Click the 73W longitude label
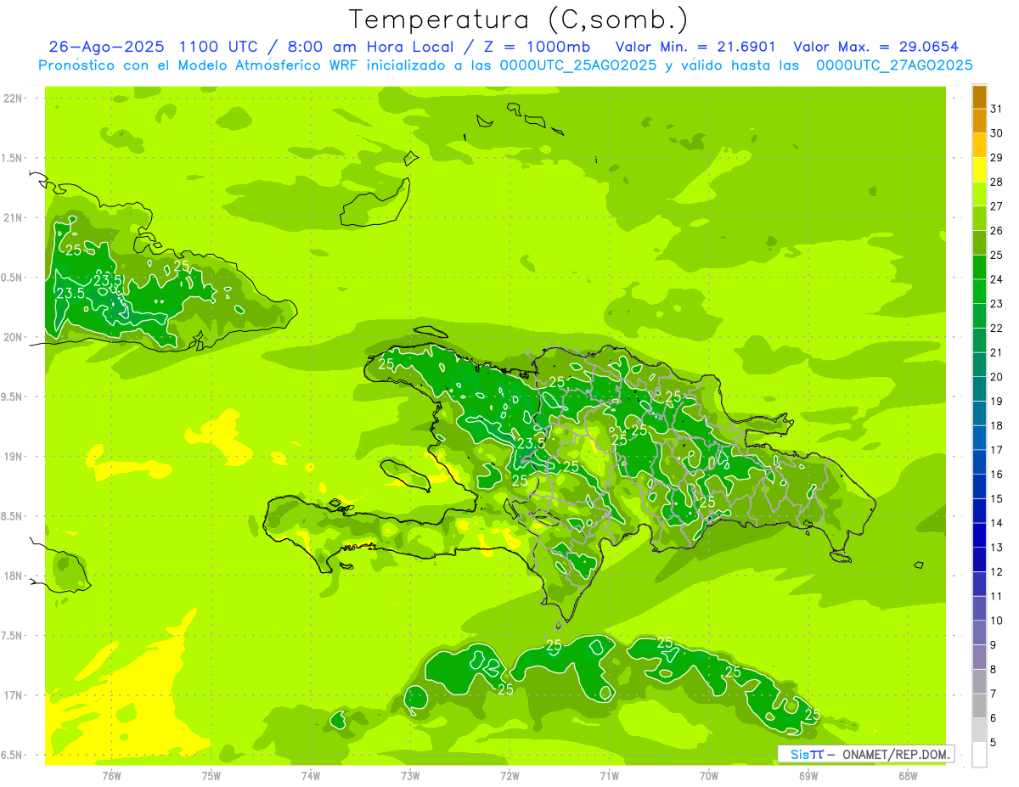Viewport: 1019px width, 787px height. pyautogui.click(x=410, y=775)
